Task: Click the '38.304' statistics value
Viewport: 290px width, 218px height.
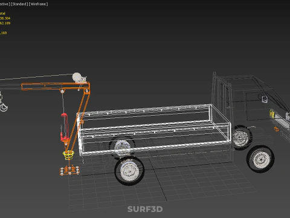Action: pyautogui.click(x=5, y=18)
